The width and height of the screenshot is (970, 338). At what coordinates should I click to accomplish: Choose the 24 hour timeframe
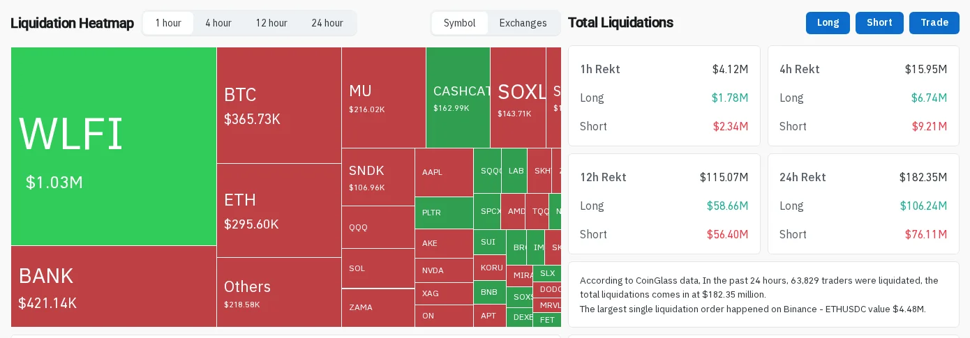(327, 23)
